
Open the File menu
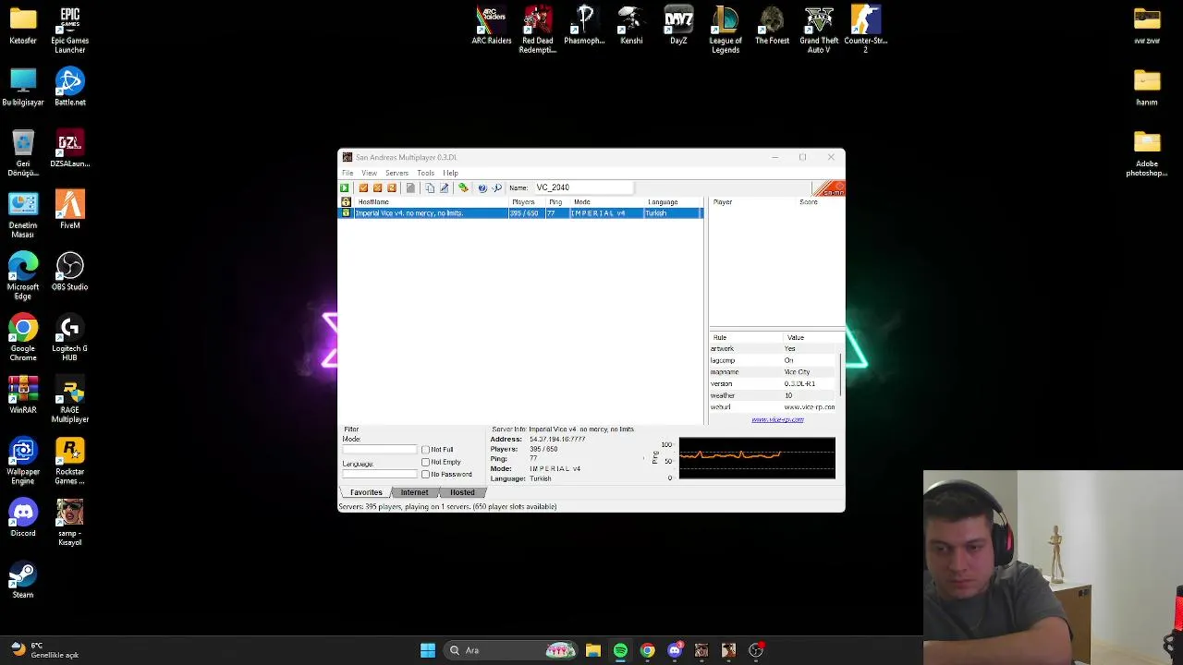(x=348, y=173)
